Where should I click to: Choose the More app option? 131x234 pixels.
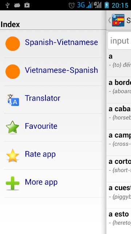point(53,184)
